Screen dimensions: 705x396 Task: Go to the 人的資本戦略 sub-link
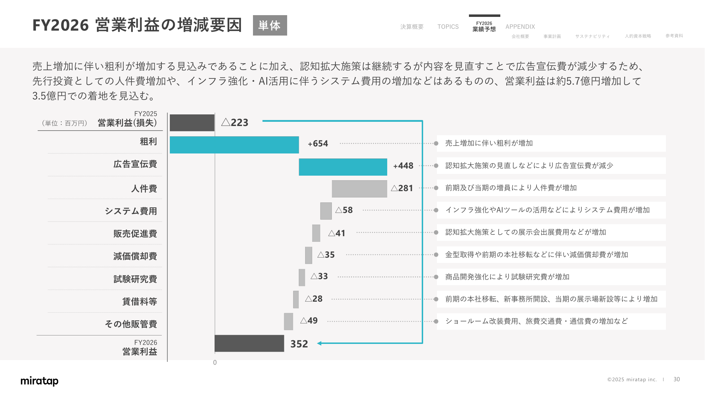638,36
